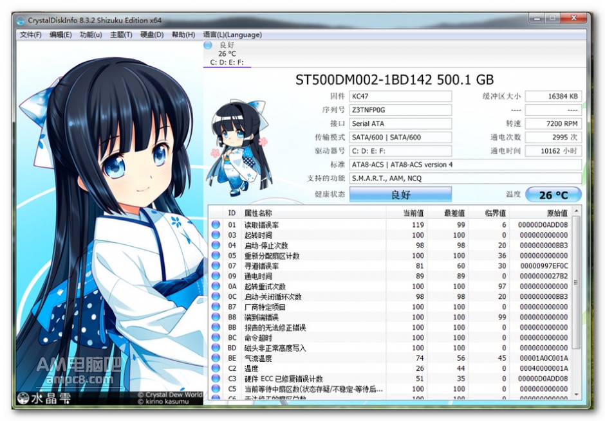Maximize the CrystalDiskInfo window

(552, 18)
